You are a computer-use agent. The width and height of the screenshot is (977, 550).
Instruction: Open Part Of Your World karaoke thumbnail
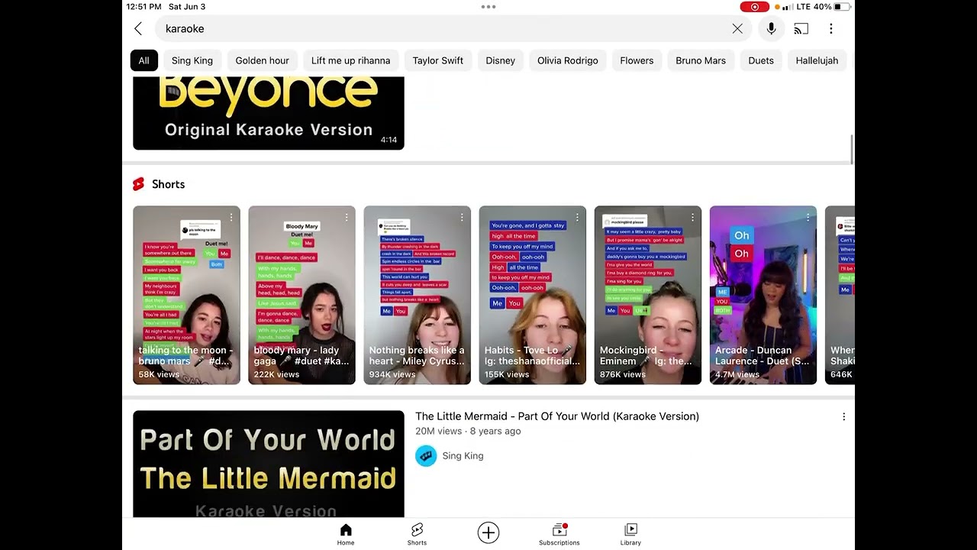click(x=269, y=464)
